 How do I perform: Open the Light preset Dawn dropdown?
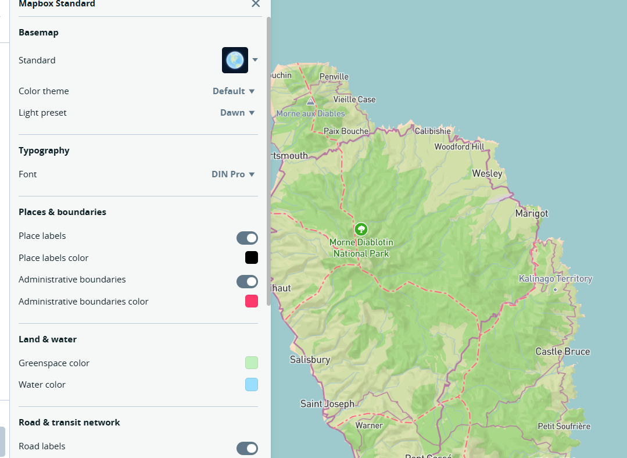tap(237, 113)
